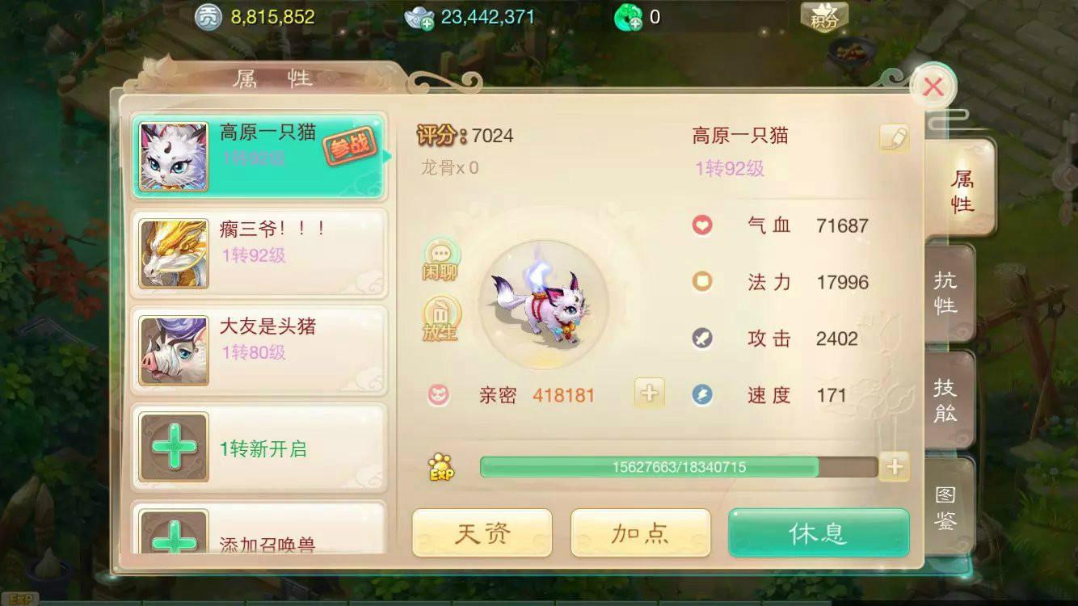Open the 1转新开启 empty pet slot

coord(259,448)
